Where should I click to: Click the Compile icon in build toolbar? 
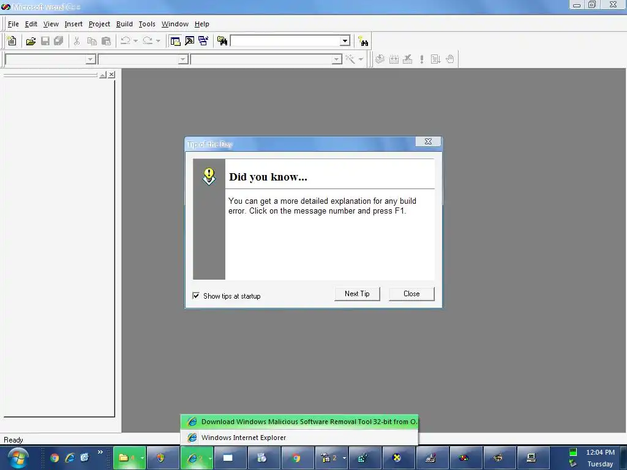tap(380, 59)
